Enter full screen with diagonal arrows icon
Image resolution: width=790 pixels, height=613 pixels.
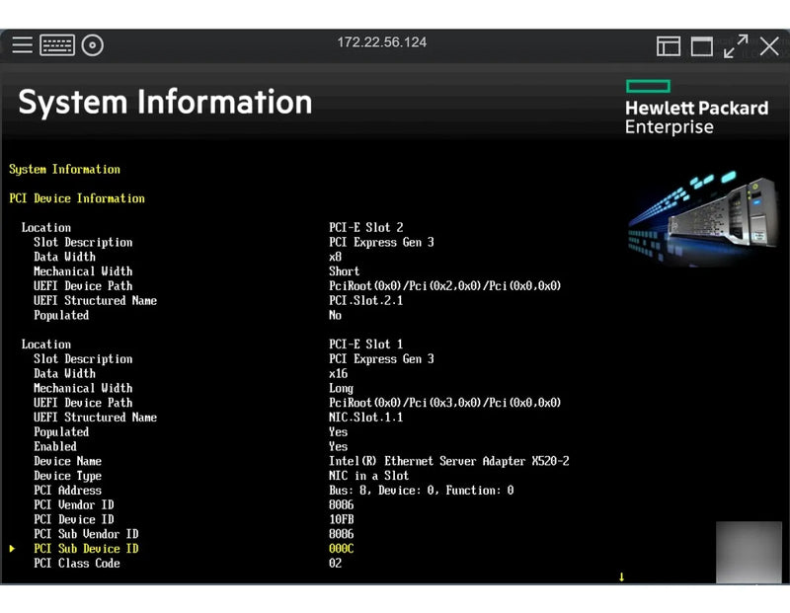736,46
